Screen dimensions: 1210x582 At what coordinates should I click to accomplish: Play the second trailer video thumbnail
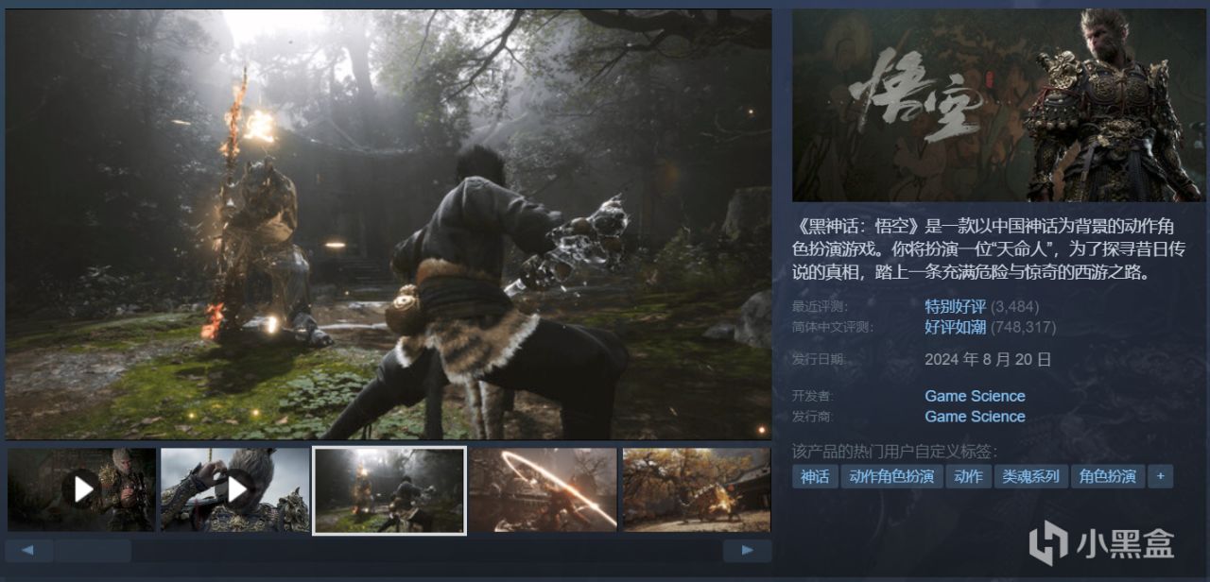[x=235, y=489]
